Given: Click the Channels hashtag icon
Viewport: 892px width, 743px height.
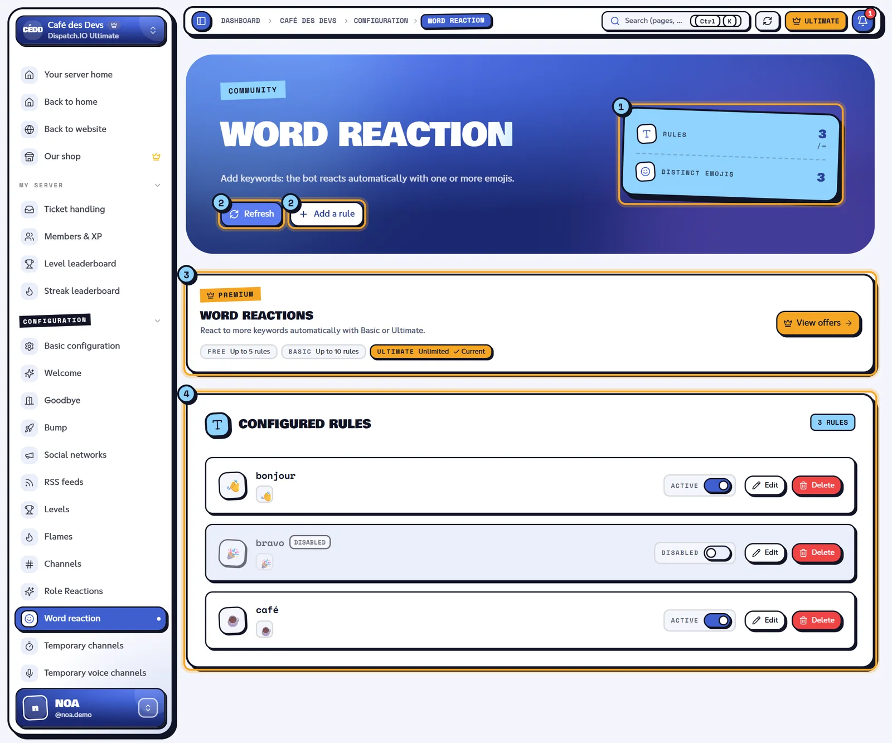Looking at the screenshot, I should coord(30,564).
